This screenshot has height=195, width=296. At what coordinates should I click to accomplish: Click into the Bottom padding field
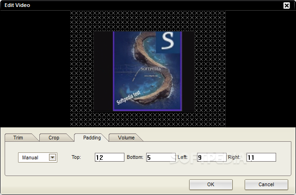point(161,157)
